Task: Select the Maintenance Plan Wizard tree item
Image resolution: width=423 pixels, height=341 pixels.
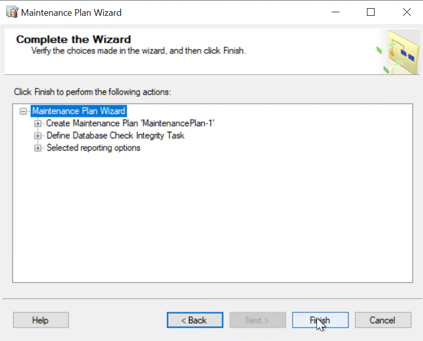Action: (x=78, y=111)
